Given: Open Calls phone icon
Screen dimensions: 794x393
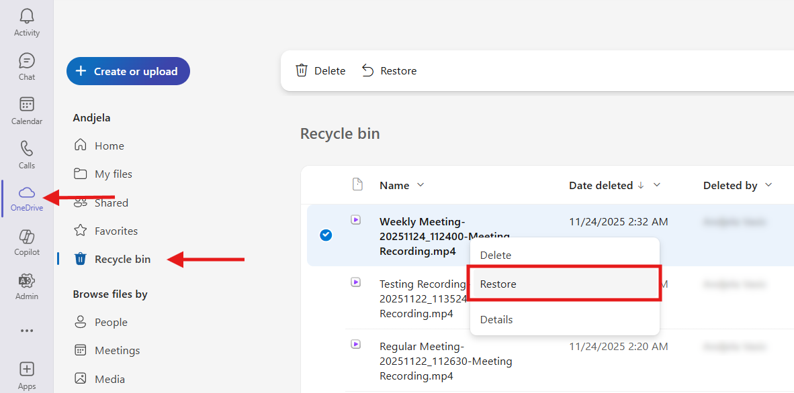Looking at the screenshot, I should pyautogui.click(x=27, y=150).
